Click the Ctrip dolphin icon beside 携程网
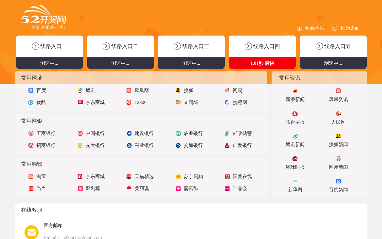 [x=227, y=102]
